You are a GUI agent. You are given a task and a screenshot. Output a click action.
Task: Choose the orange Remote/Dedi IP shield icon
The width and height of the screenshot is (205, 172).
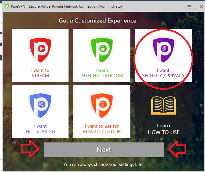(102, 105)
